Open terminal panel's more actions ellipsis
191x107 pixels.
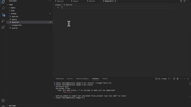181,79
